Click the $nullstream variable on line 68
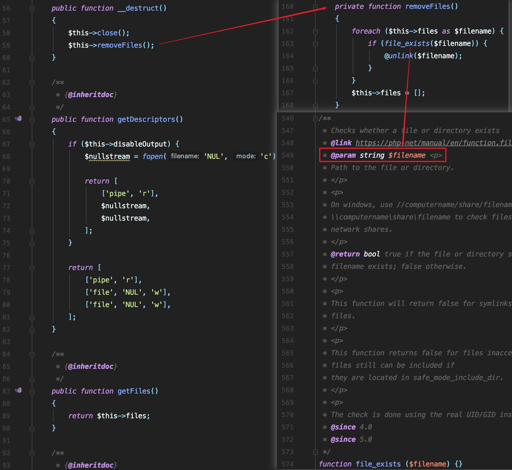This screenshot has width=512, height=470. tap(107, 156)
